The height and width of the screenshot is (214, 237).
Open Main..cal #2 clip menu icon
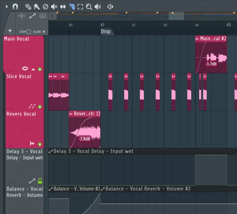click(197, 39)
